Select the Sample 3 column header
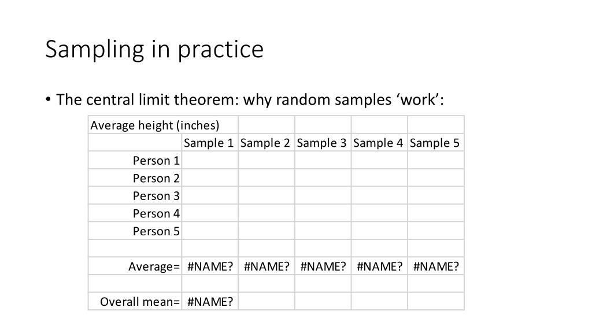592x333 pixels. coord(323,143)
